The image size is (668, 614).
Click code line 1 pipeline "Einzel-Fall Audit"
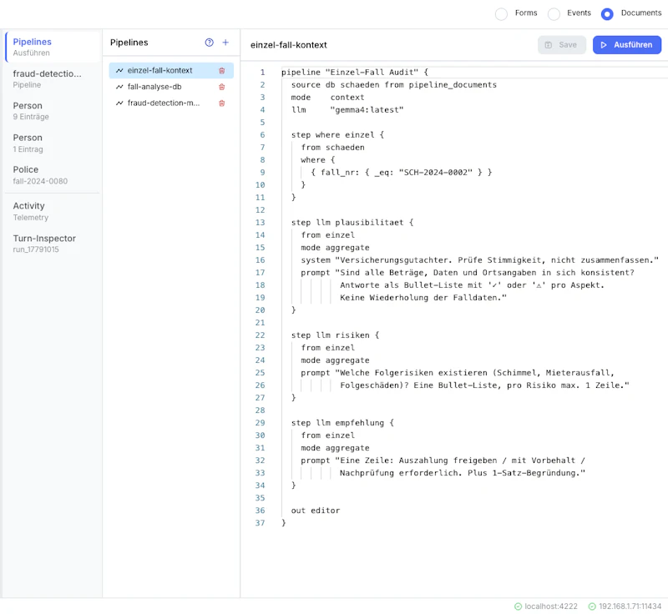pos(354,73)
